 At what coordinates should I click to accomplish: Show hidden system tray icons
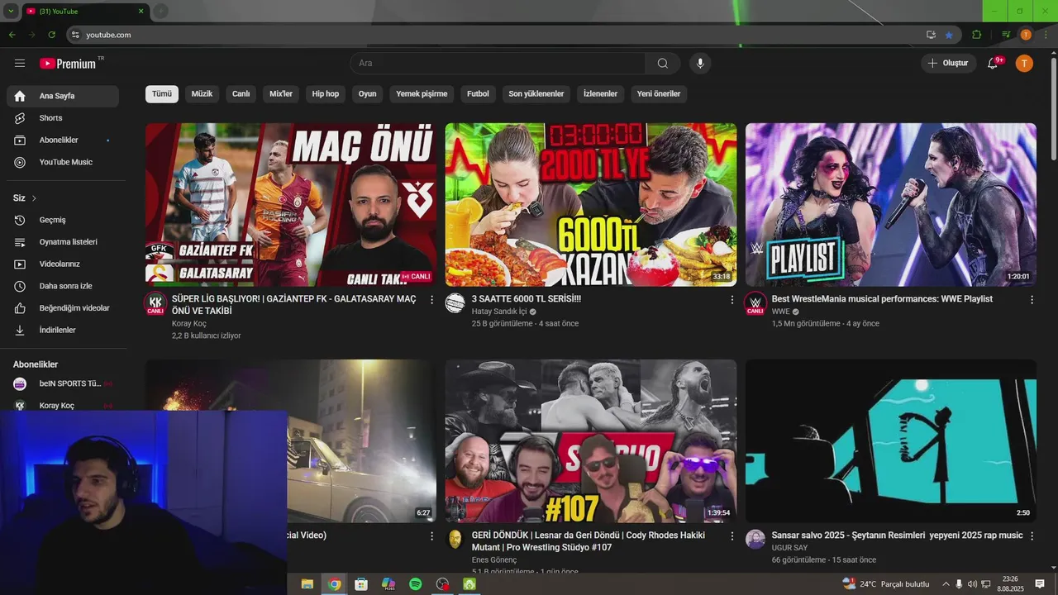(946, 584)
